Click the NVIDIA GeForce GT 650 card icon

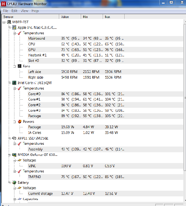(14, 155)
